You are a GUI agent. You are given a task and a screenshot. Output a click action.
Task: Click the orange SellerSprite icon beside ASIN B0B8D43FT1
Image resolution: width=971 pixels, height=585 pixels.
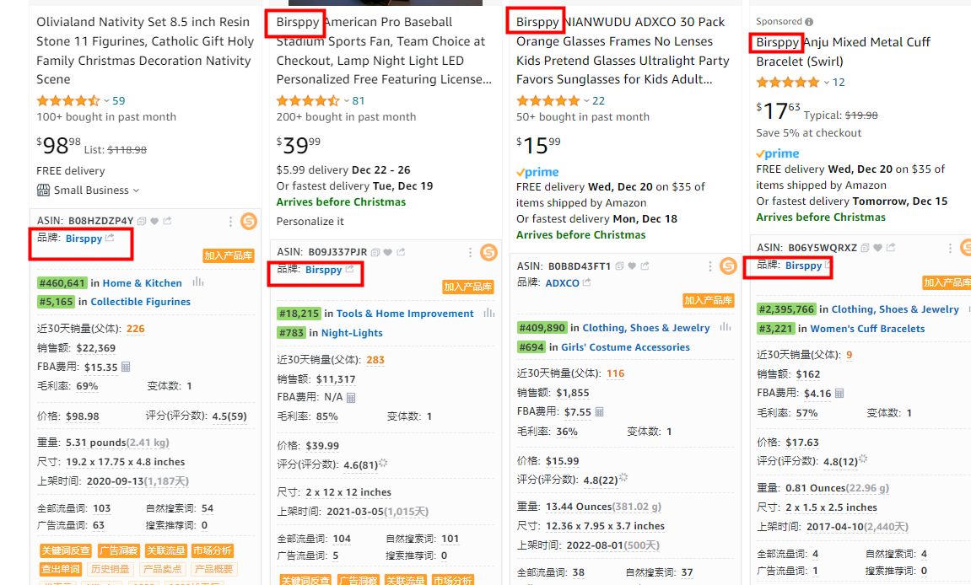[728, 266]
